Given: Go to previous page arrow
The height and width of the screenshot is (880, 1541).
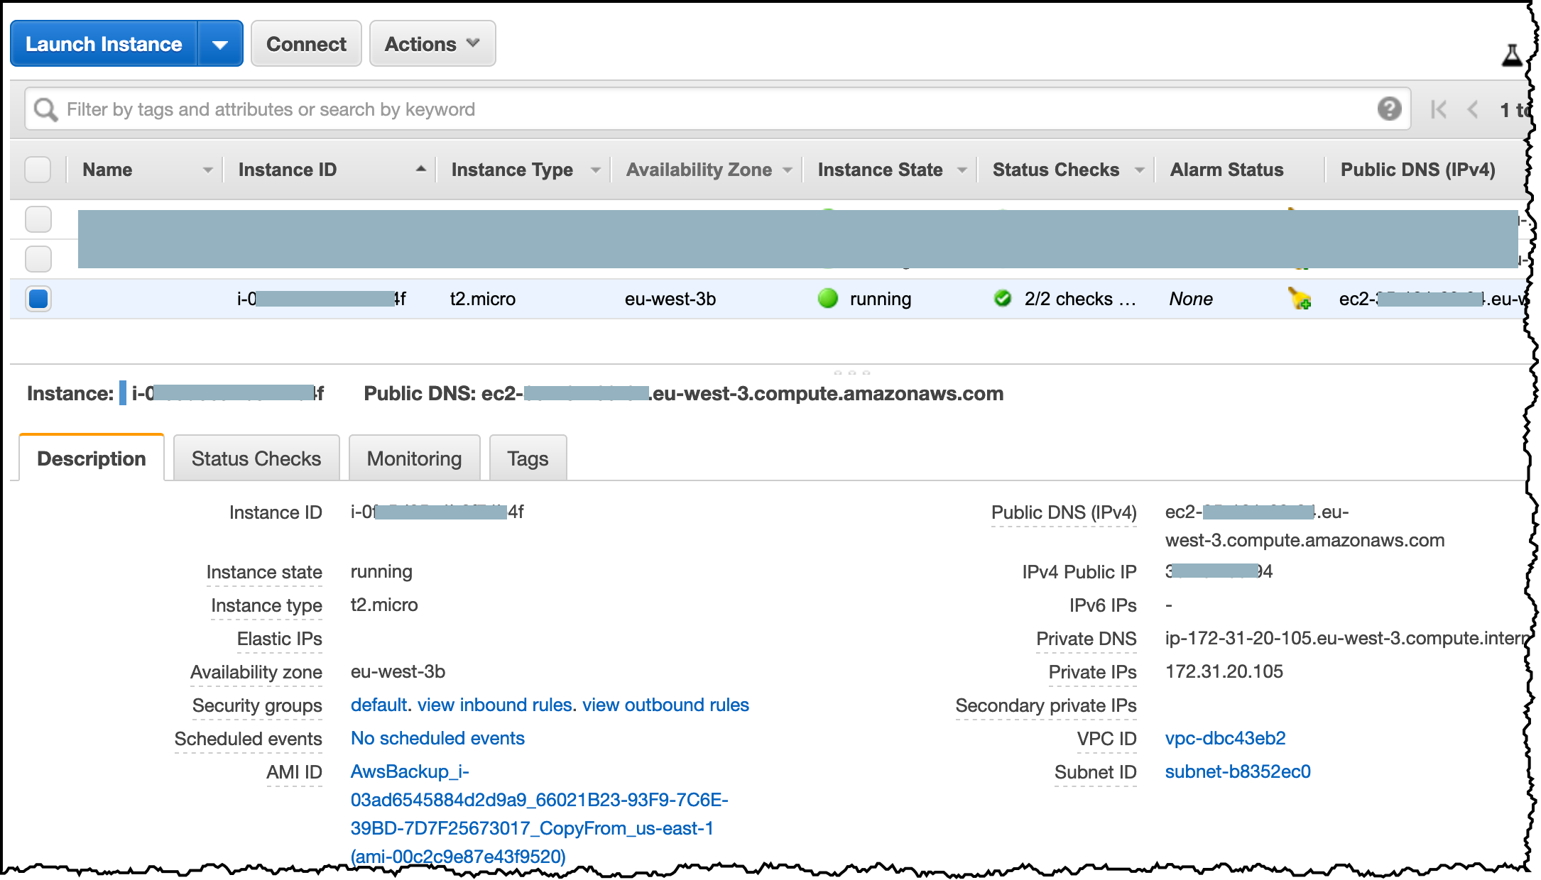Looking at the screenshot, I should [x=1473, y=109].
